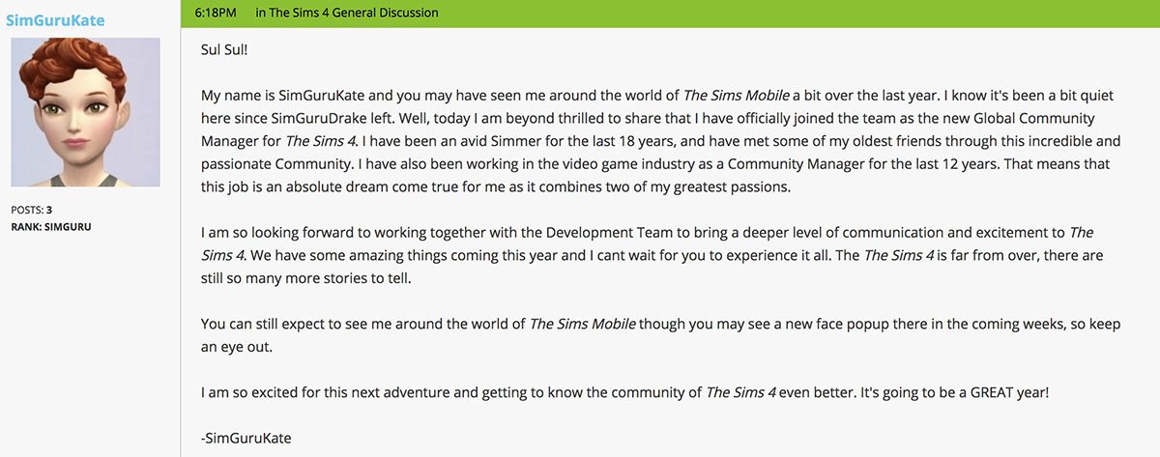Click the "-SimGuruKate" signature at post bottom
The height and width of the screenshot is (457, 1160).
coord(246,438)
